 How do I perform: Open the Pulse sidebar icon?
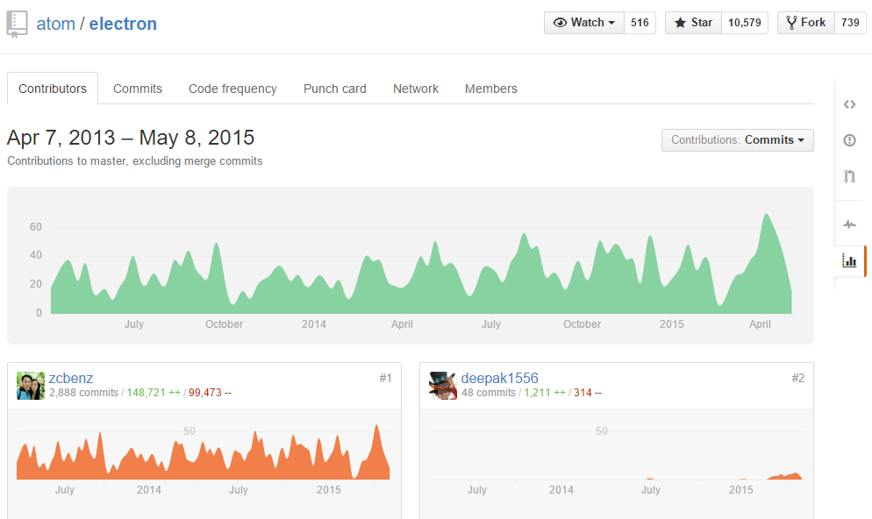click(x=849, y=224)
